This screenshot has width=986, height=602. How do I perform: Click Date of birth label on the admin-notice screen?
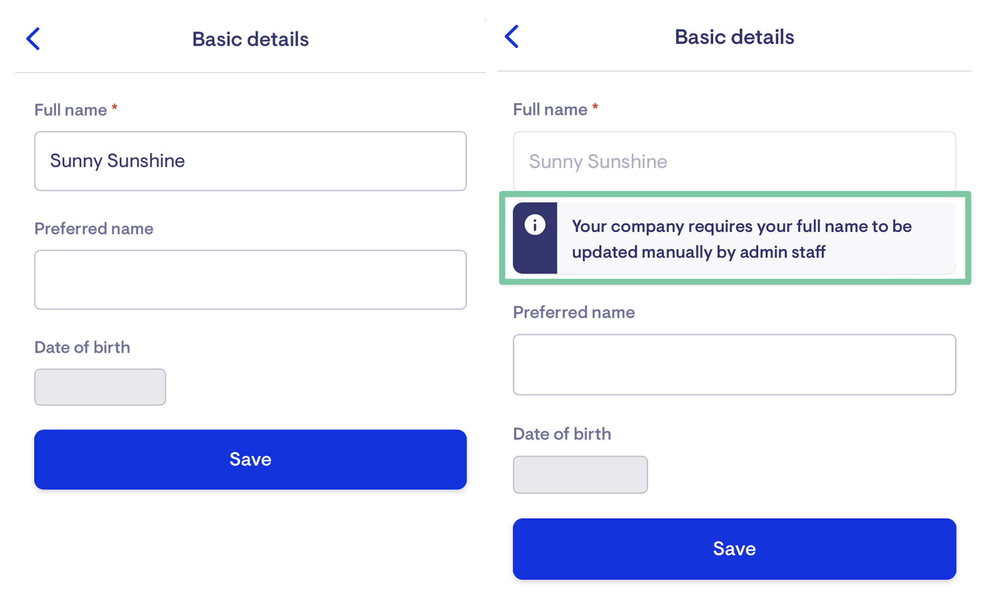tap(562, 434)
